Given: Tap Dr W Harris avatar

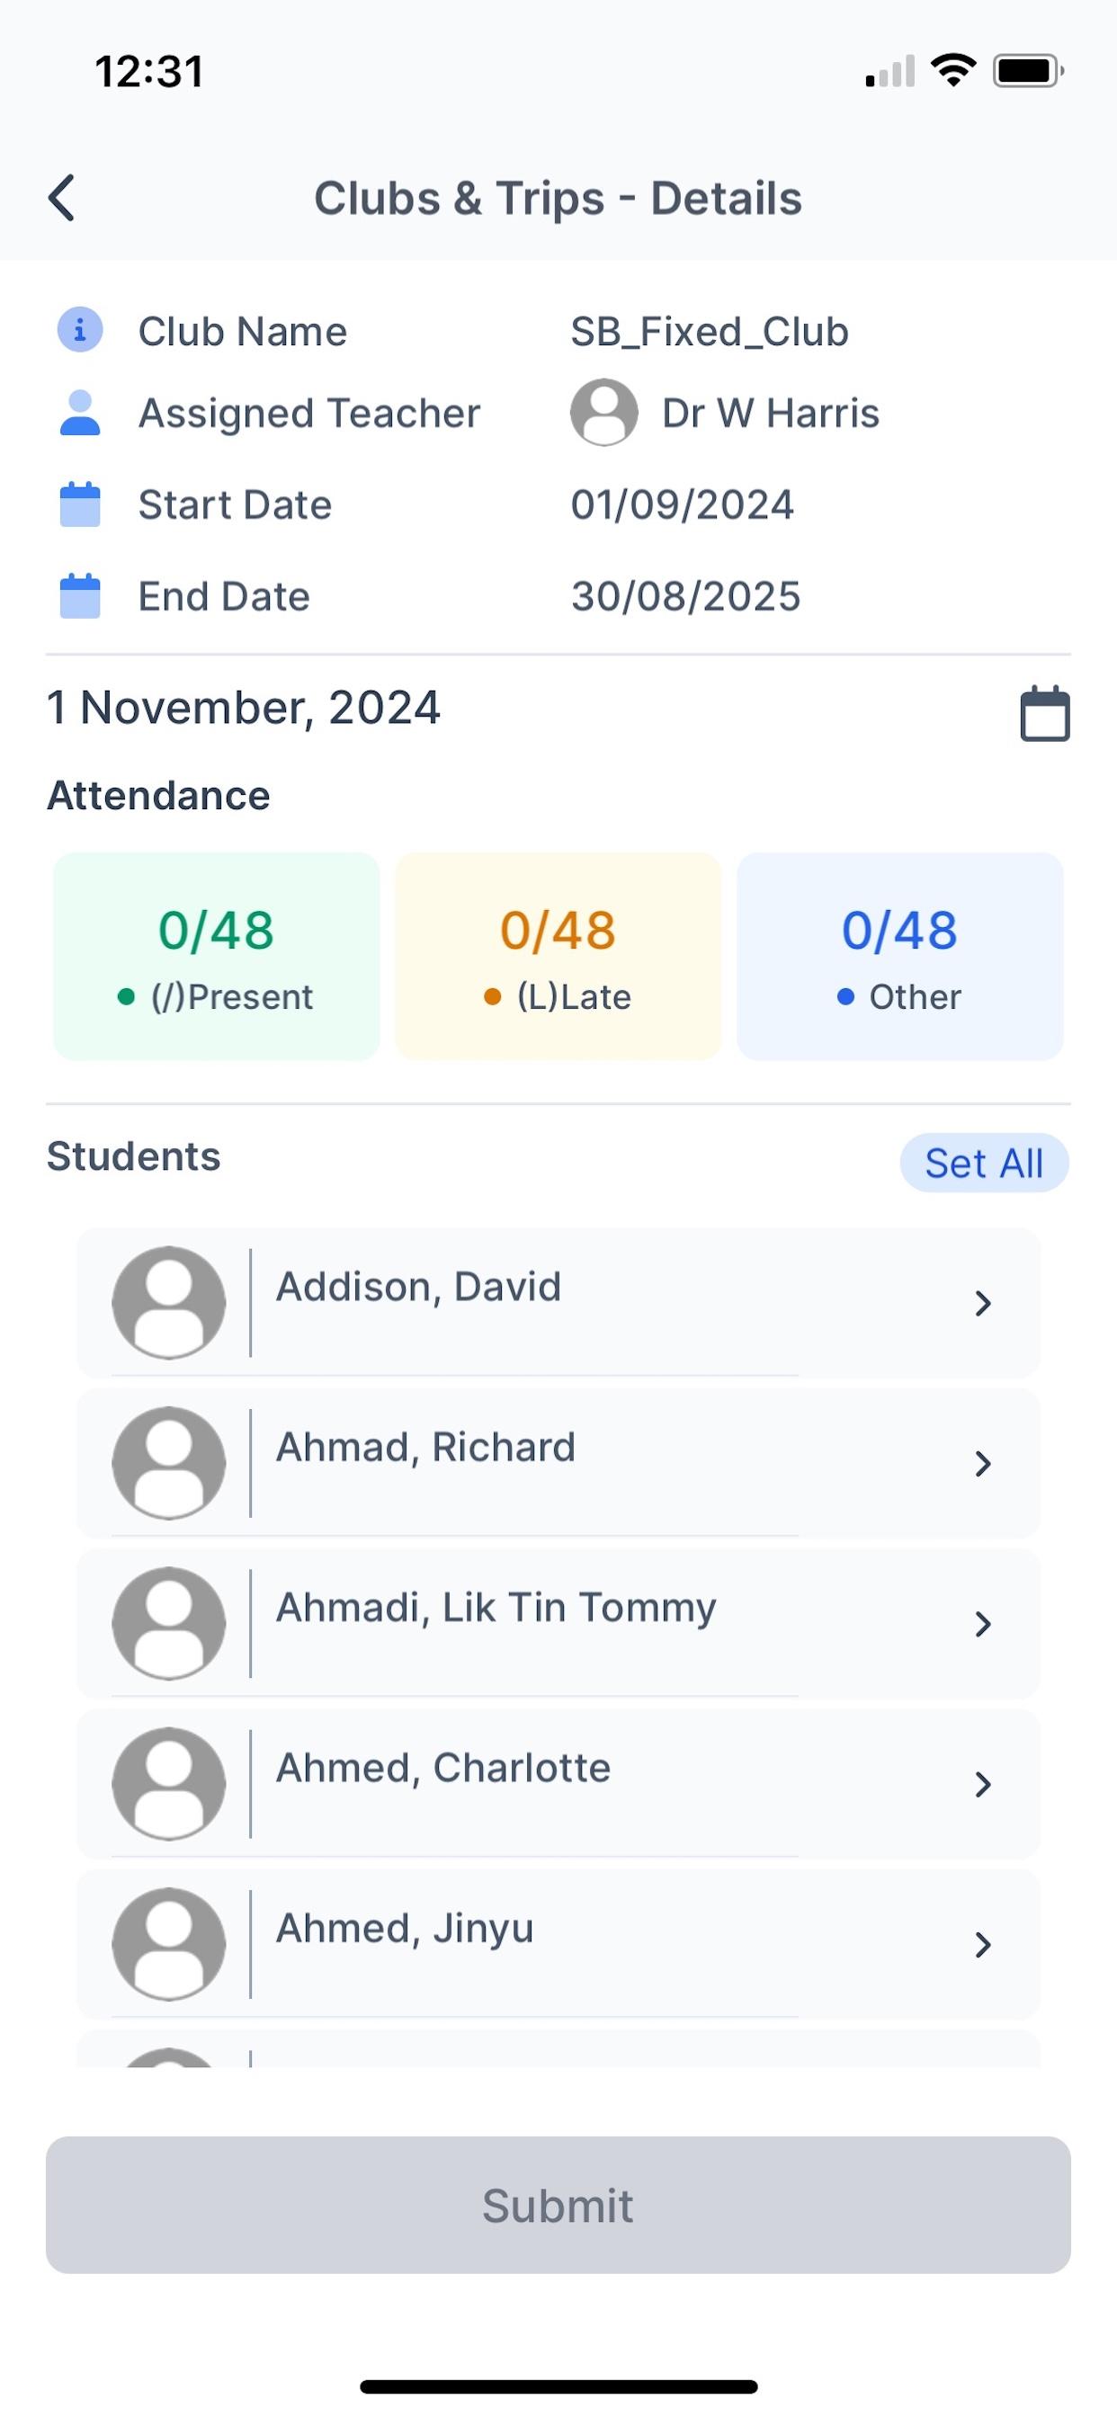Looking at the screenshot, I should 604,412.
